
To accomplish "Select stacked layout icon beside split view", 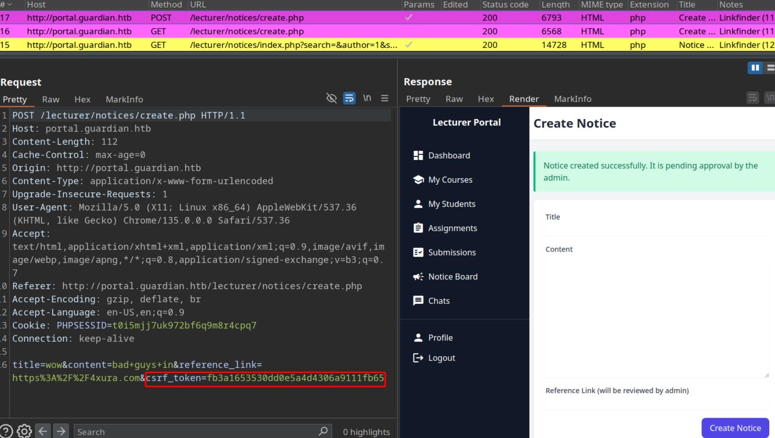I will click(770, 67).
